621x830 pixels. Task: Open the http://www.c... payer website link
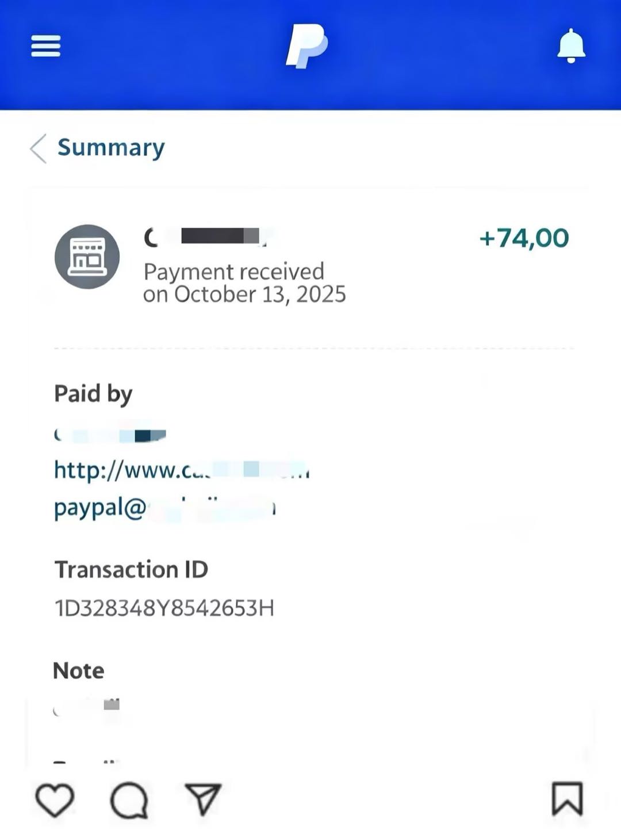point(181,470)
